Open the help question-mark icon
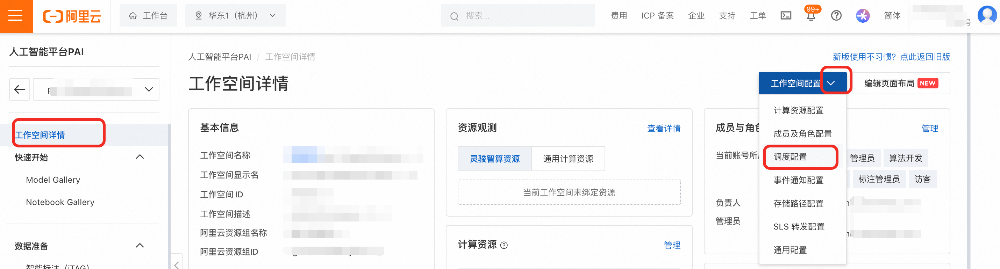Viewport: 1000px width, 269px height. tap(836, 16)
